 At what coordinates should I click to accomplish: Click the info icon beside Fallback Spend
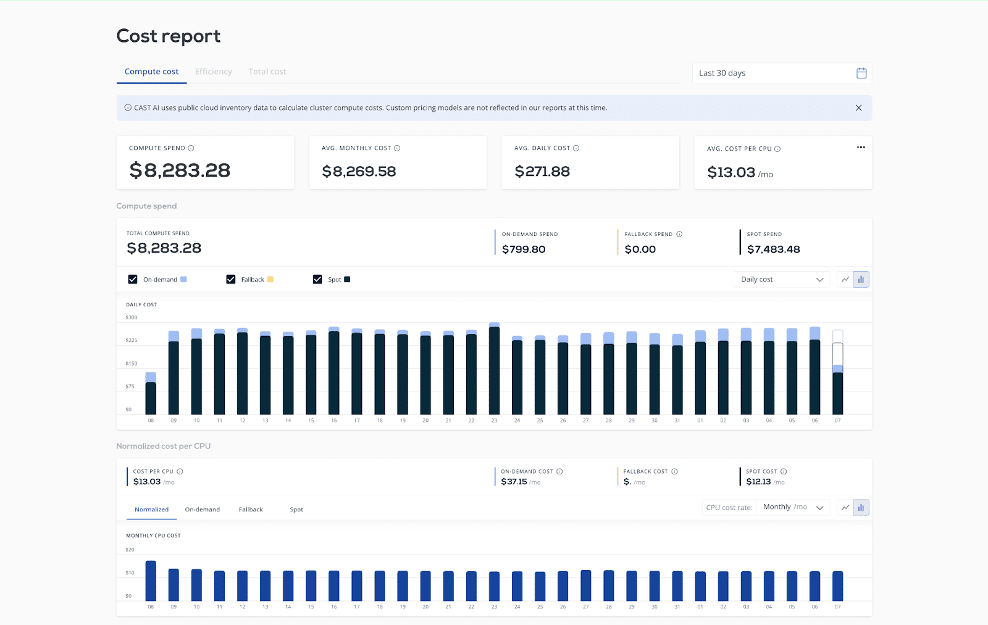pos(679,234)
